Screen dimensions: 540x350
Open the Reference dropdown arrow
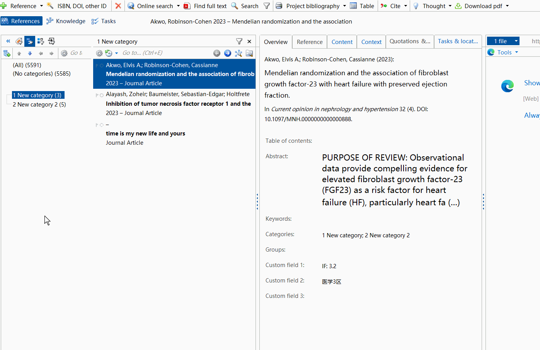pyautogui.click(x=41, y=6)
